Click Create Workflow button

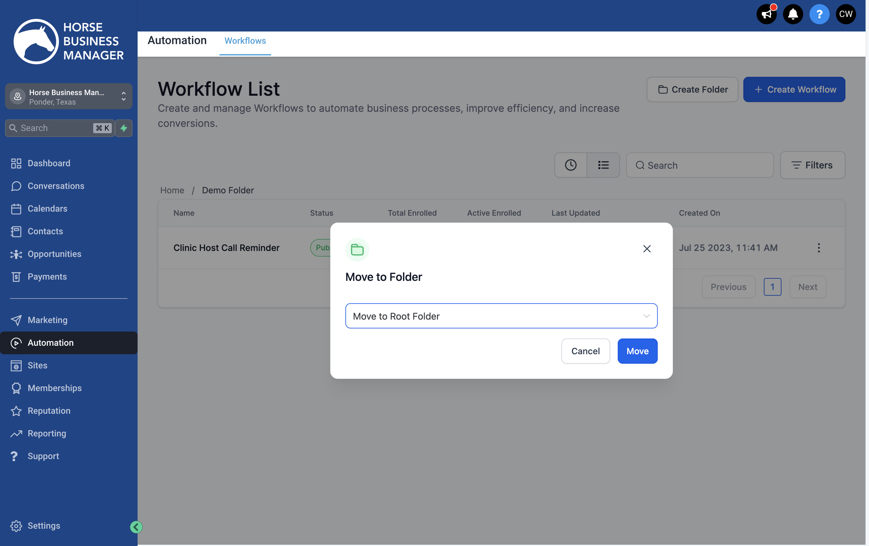(794, 89)
